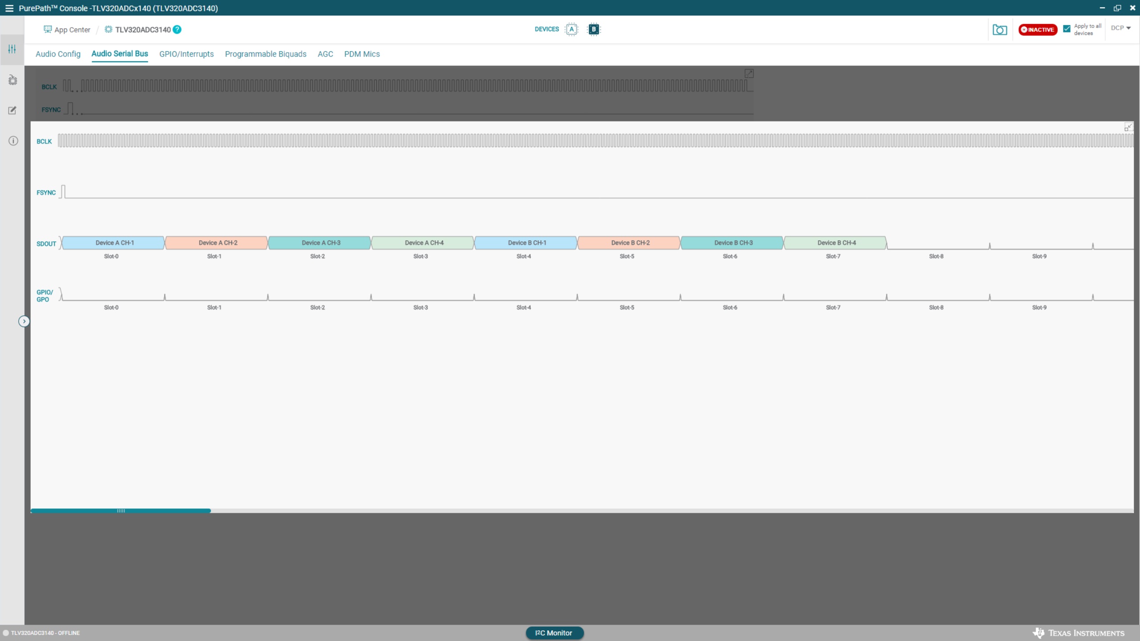Open the I2C Monitor button
1140x641 pixels.
coord(554,633)
